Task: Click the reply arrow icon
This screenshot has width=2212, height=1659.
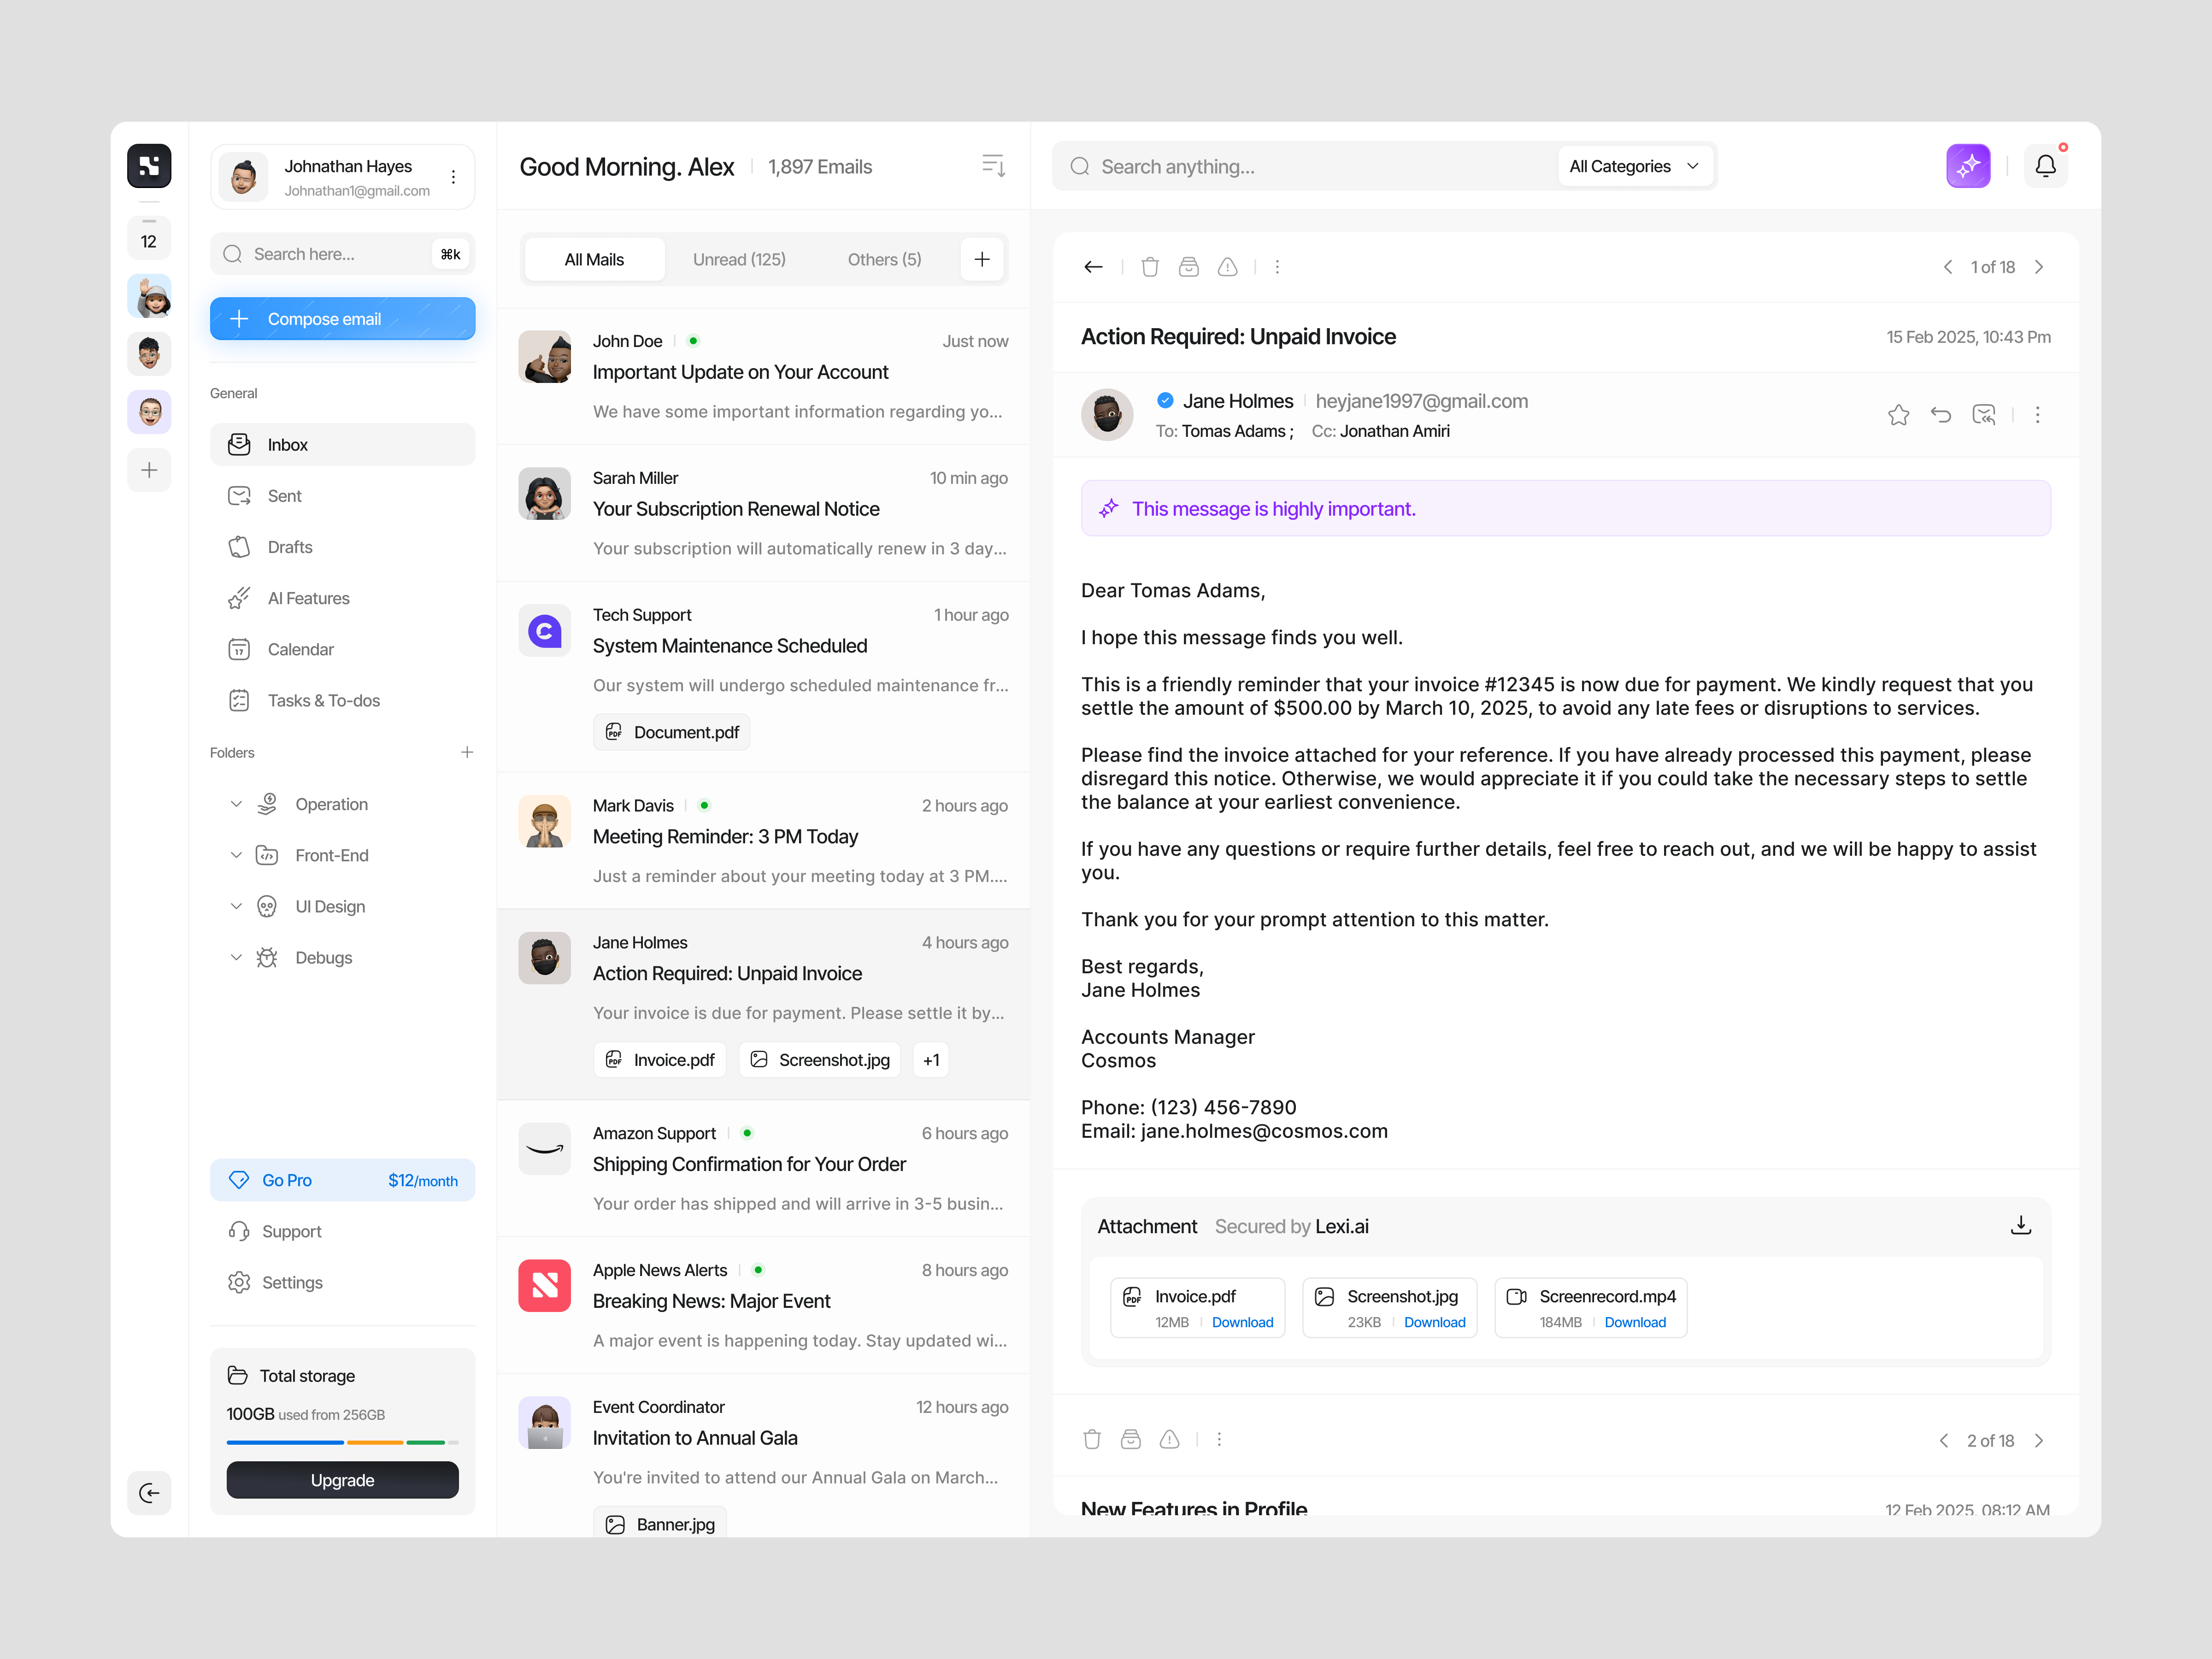Action: [x=1940, y=415]
